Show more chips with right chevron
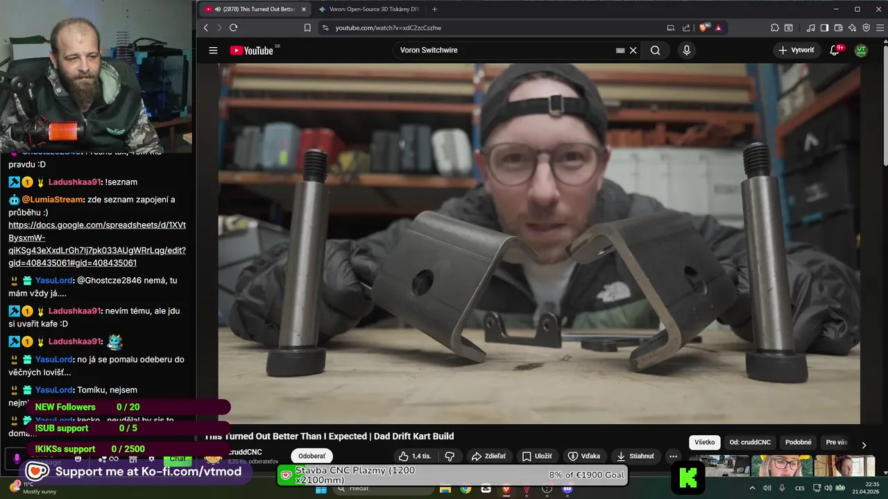The height and width of the screenshot is (499, 888). [864, 445]
